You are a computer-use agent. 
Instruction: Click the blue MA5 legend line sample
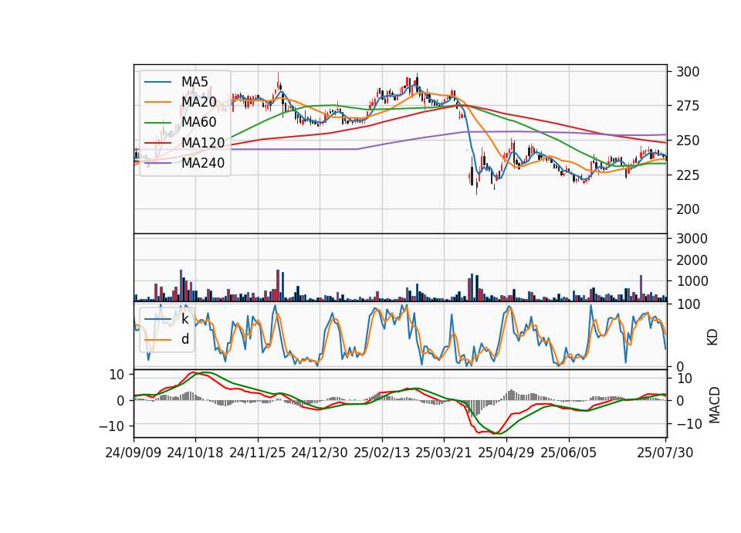tap(157, 82)
